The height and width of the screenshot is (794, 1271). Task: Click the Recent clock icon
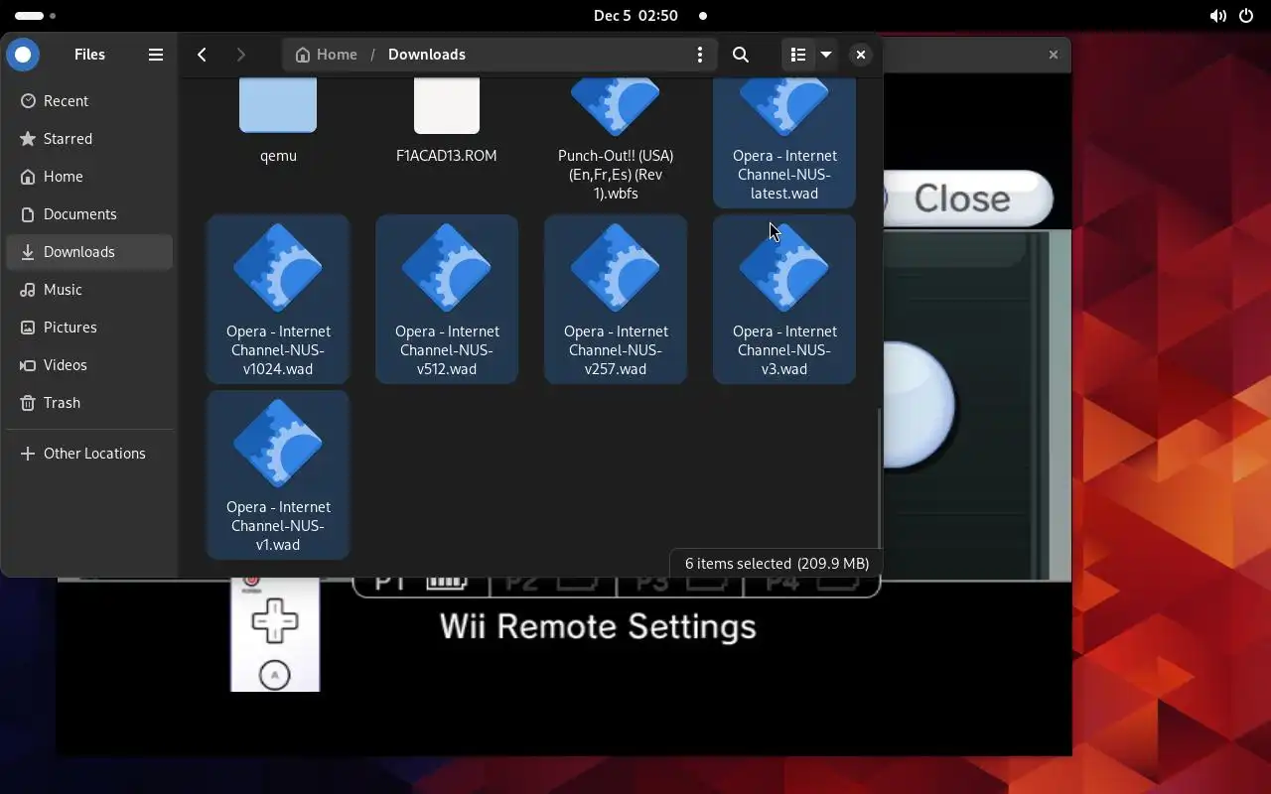(x=28, y=101)
